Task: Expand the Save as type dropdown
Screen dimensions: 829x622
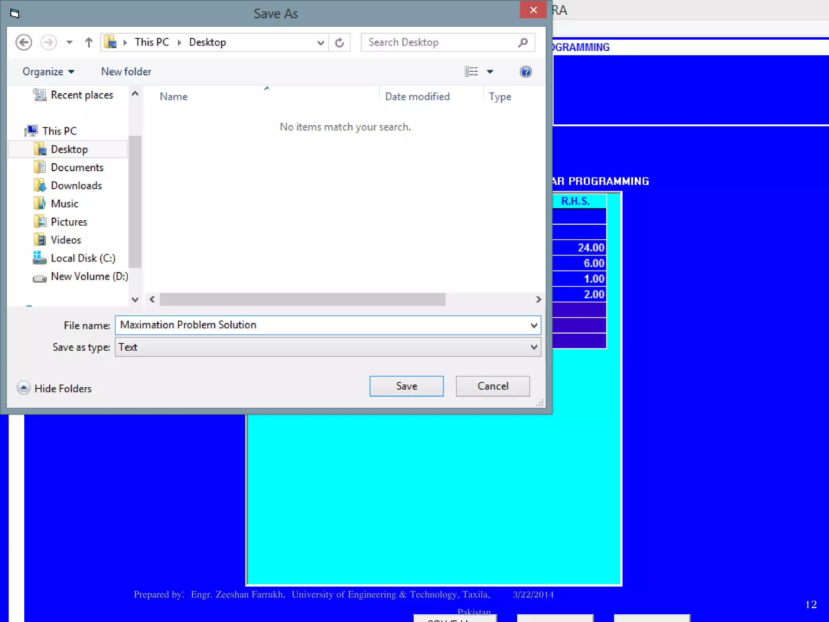Action: (534, 347)
